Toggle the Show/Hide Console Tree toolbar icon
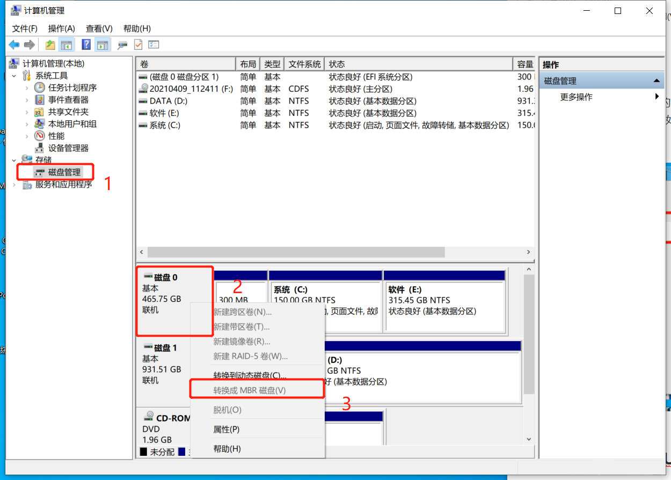The height and width of the screenshot is (480, 671). 67,45
